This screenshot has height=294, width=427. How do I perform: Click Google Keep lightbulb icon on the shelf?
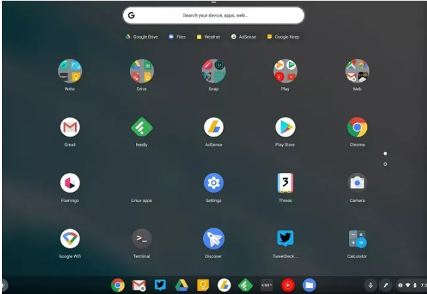pos(203,285)
